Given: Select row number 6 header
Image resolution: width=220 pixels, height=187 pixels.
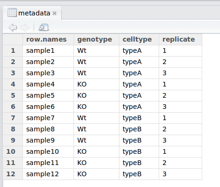Looking at the screenshot, I should pyautogui.click(x=13, y=107).
